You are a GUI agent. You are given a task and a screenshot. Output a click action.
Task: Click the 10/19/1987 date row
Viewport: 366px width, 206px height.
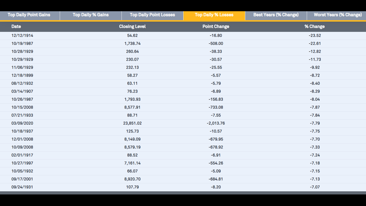pos(22,44)
